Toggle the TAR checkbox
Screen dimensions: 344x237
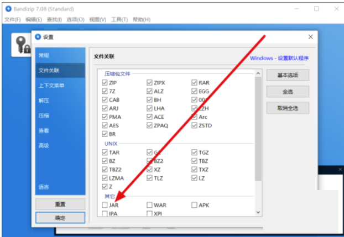pyautogui.click(x=105, y=152)
